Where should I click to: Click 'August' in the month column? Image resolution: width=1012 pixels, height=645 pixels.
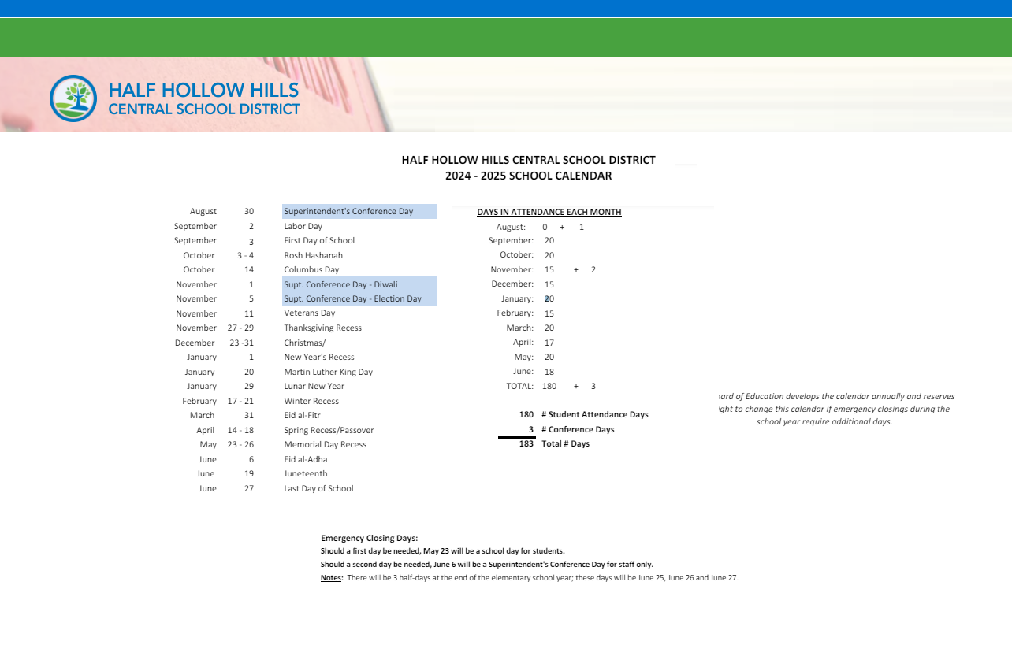(203, 212)
